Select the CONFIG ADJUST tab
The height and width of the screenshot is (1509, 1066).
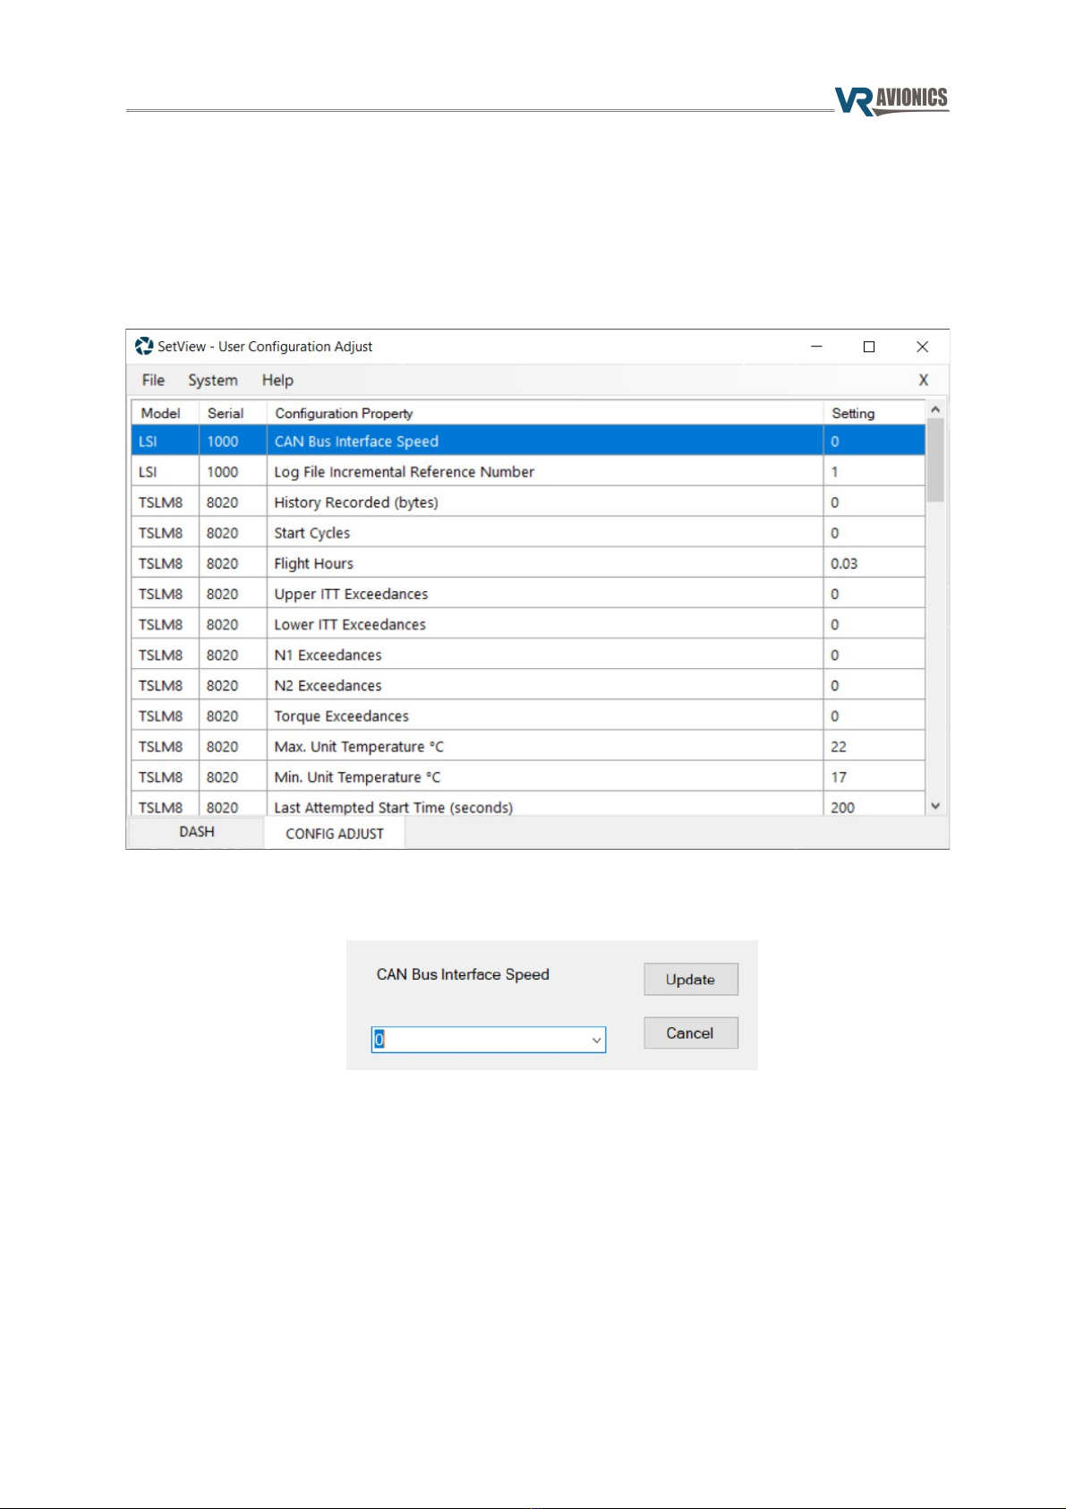click(335, 833)
